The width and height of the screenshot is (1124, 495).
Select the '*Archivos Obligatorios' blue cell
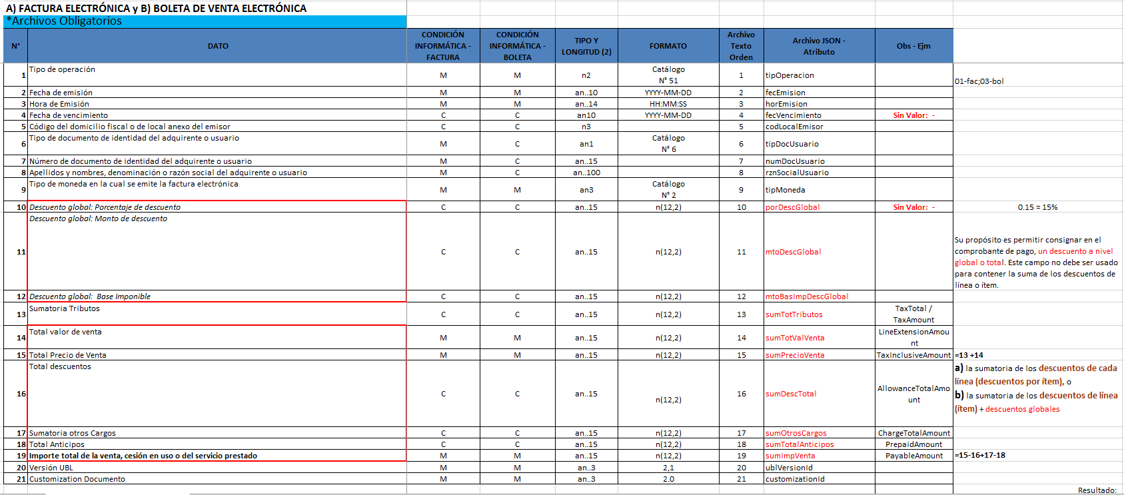(x=205, y=21)
